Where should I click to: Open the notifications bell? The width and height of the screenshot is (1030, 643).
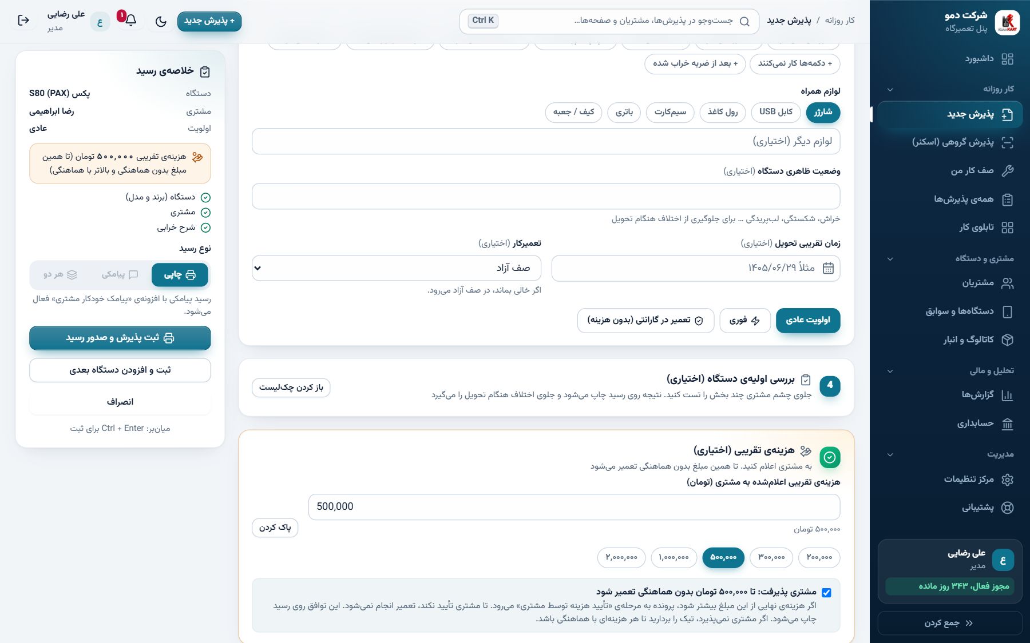pyautogui.click(x=131, y=21)
